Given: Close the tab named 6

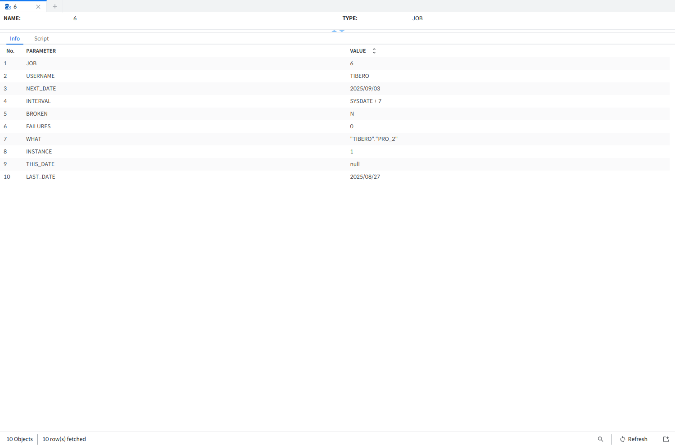Looking at the screenshot, I should pos(38,7).
